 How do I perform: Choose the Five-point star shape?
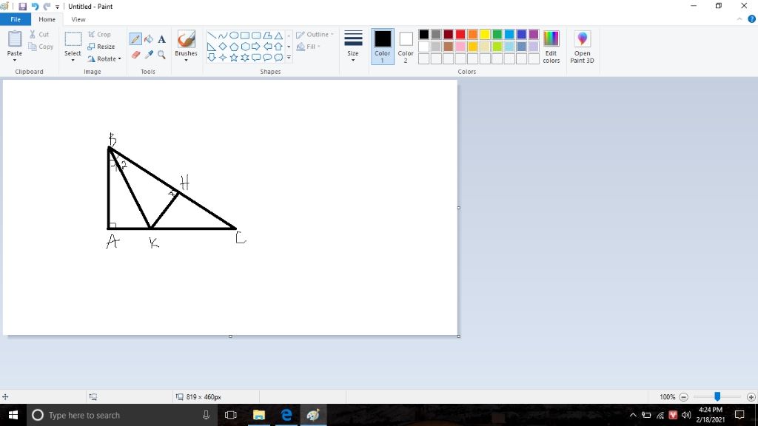[x=234, y=58]
